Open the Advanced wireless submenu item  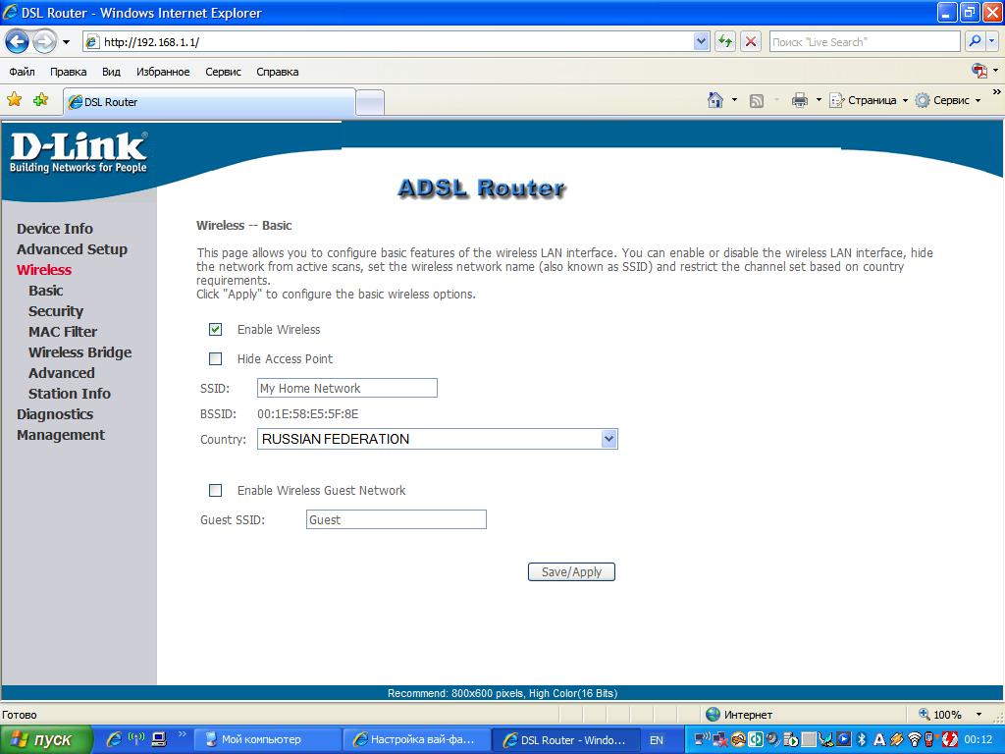pyautogui.click(x=62, y=372)
